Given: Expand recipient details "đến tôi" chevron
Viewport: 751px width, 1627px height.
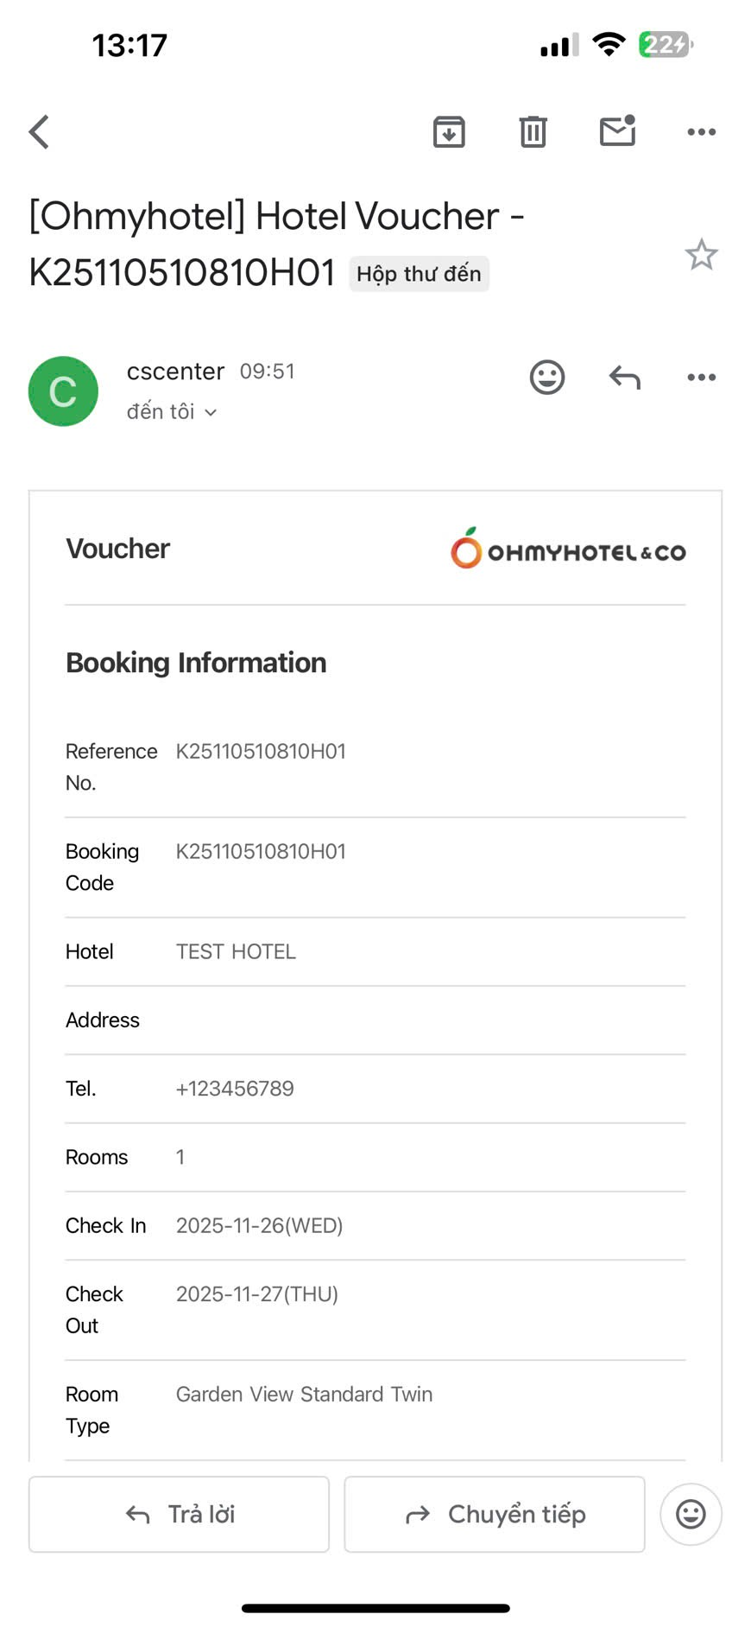Looking at the screenshot, I should tap(211, 413).
